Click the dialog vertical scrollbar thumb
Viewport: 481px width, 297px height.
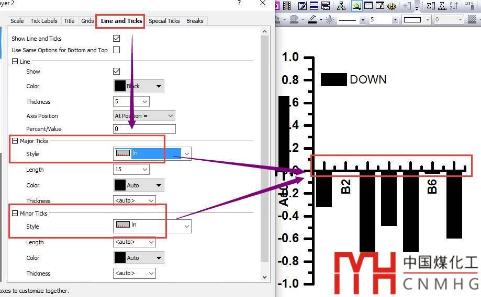[x=265, y=148]
